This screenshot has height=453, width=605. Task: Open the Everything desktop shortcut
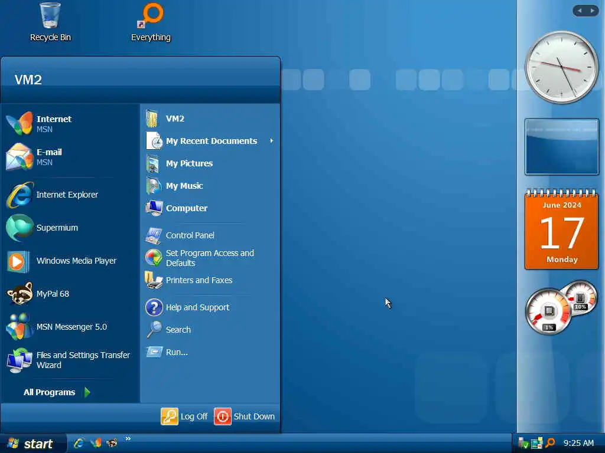(151, 22)
